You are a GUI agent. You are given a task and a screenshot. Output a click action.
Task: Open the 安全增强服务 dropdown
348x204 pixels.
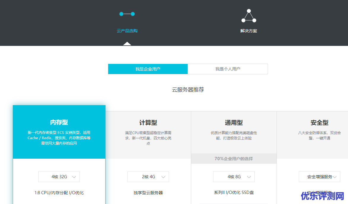click(x=319, y=177)
